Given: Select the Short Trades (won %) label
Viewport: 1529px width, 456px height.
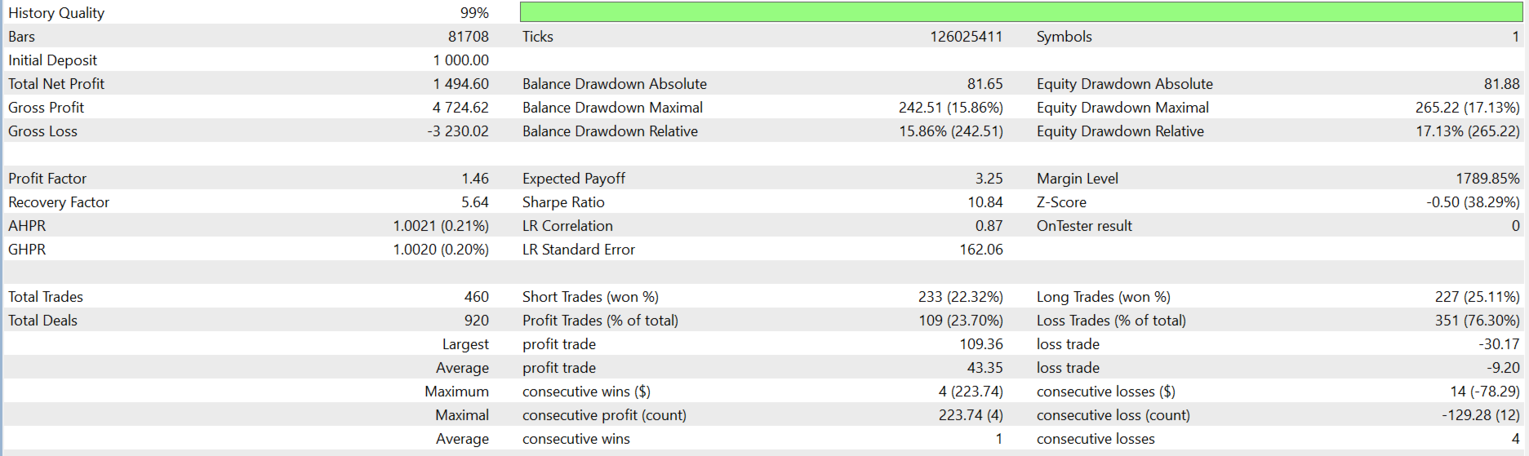Looking at the screenshot, I should pos(590,297).
